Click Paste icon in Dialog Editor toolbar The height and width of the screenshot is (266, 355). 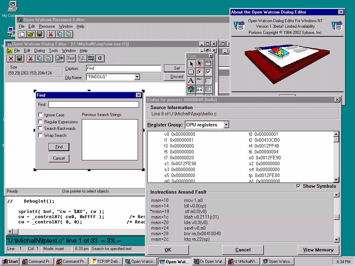tap(49, 58)
